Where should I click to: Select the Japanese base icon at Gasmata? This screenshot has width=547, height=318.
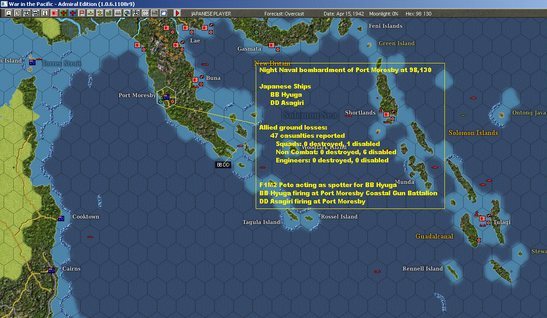(272, 45)
